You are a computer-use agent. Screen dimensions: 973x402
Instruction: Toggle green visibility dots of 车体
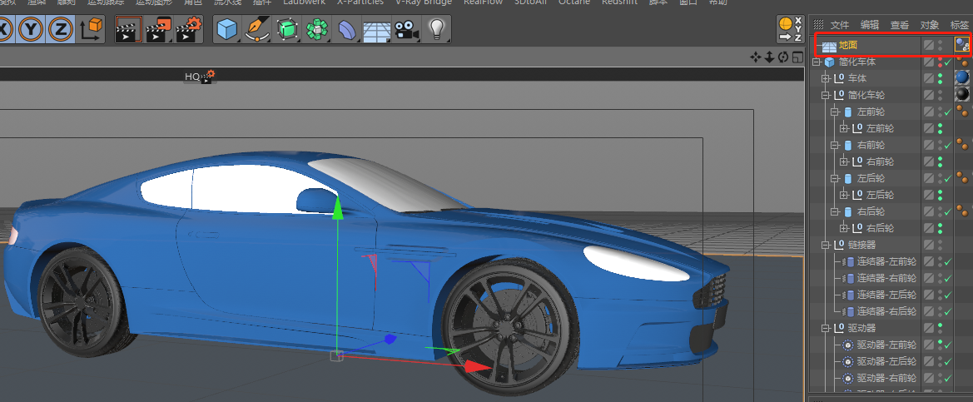coord(940,78)
